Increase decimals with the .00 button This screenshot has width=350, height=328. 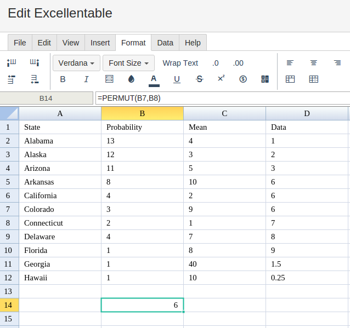coord(238,63)
